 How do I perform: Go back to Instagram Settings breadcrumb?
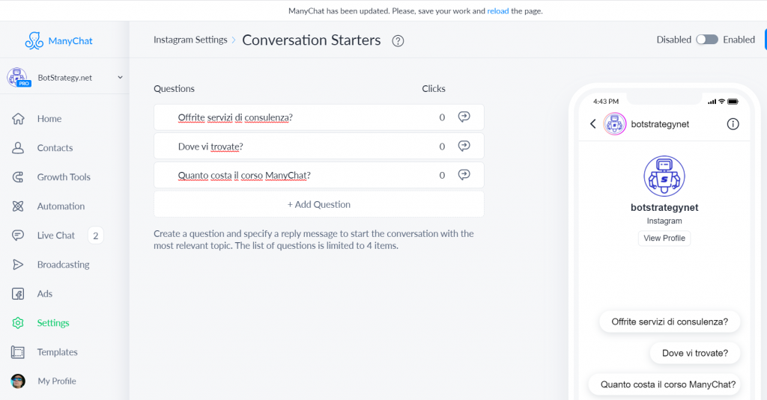tap(190, 40)
